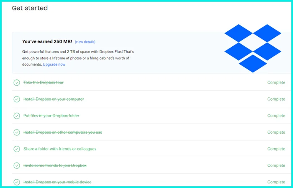The height and width of the screenshot is (188, 293).
Task: Click the Dropbox Plus description paragraph
Action: pos(78,58)
